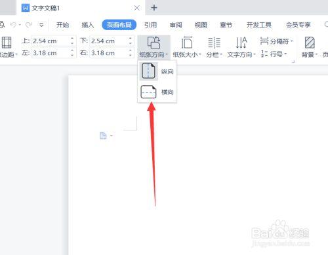Image resolution: width=328 pixels, height=255 pixels.
Task: Select the 横向 menu label
Action: pyautogui.click(x=167, y=92)
